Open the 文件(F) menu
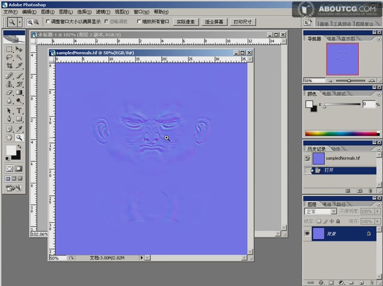The width and height of the screenshot is (383, 286). point(11,12)
